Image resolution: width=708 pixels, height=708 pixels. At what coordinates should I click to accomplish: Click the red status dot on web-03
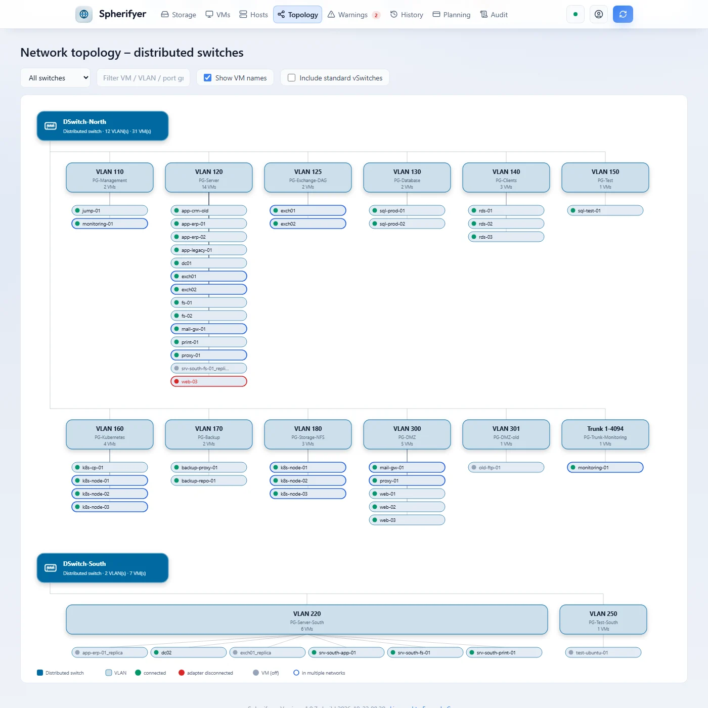pos(176,381)
